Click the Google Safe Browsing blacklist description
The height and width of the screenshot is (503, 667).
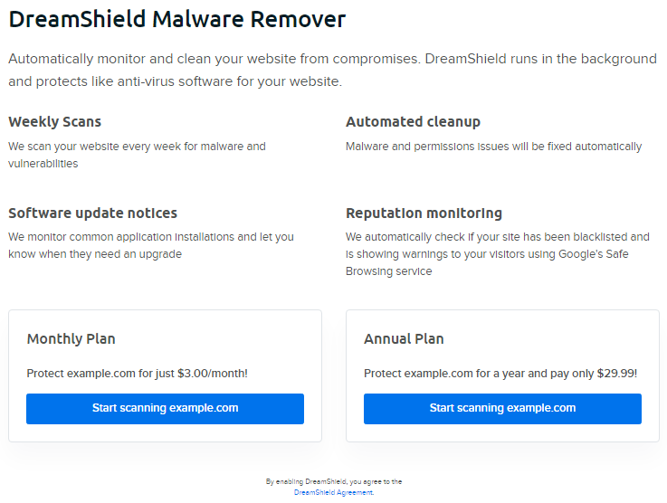click(497, 254)
